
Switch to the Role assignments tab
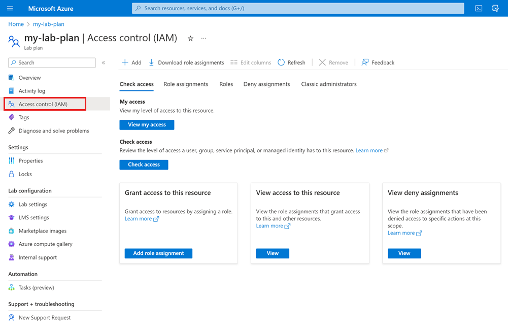(186, 84)
